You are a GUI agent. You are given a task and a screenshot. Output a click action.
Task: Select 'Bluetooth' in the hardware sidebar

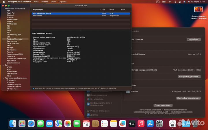[11, 15]
